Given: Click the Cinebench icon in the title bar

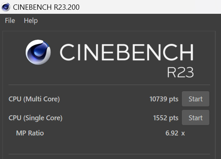Looking at the screenshot, I should click(x=6, y=7).
